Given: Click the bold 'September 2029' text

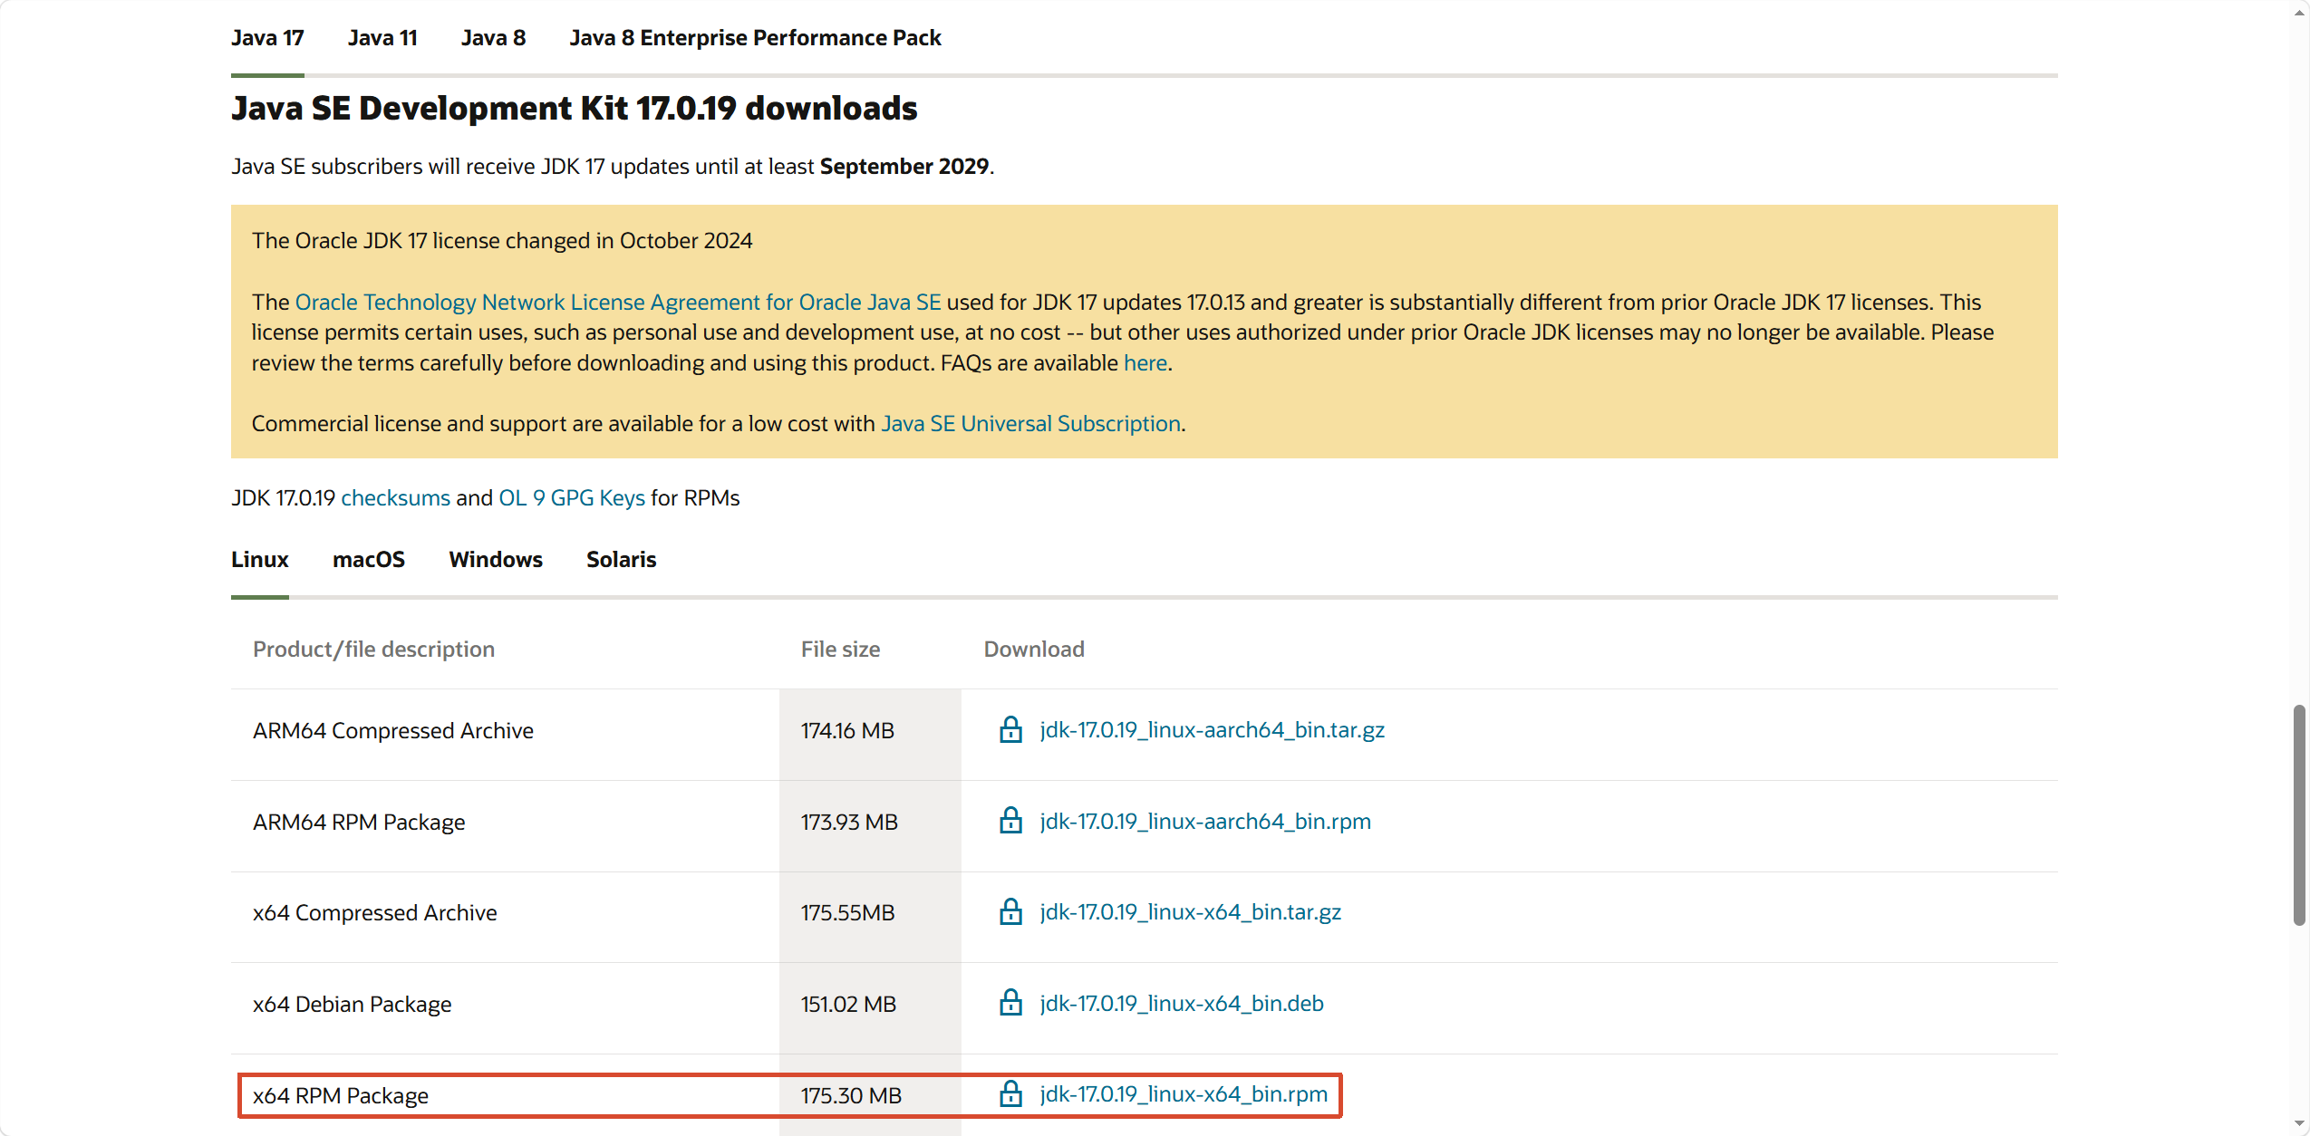Looking at the screenshot, I should coord(904,167).
